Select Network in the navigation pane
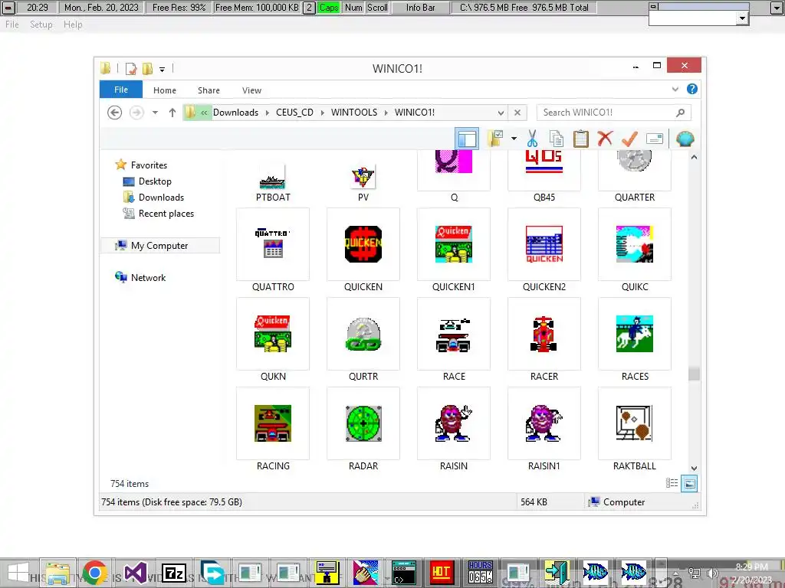 (148, 277)
